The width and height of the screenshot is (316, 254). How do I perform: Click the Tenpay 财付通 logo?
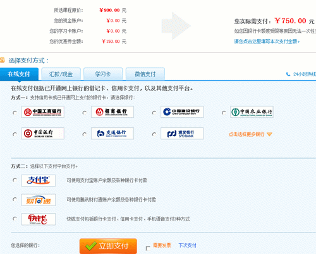click(x=39, y=200)
